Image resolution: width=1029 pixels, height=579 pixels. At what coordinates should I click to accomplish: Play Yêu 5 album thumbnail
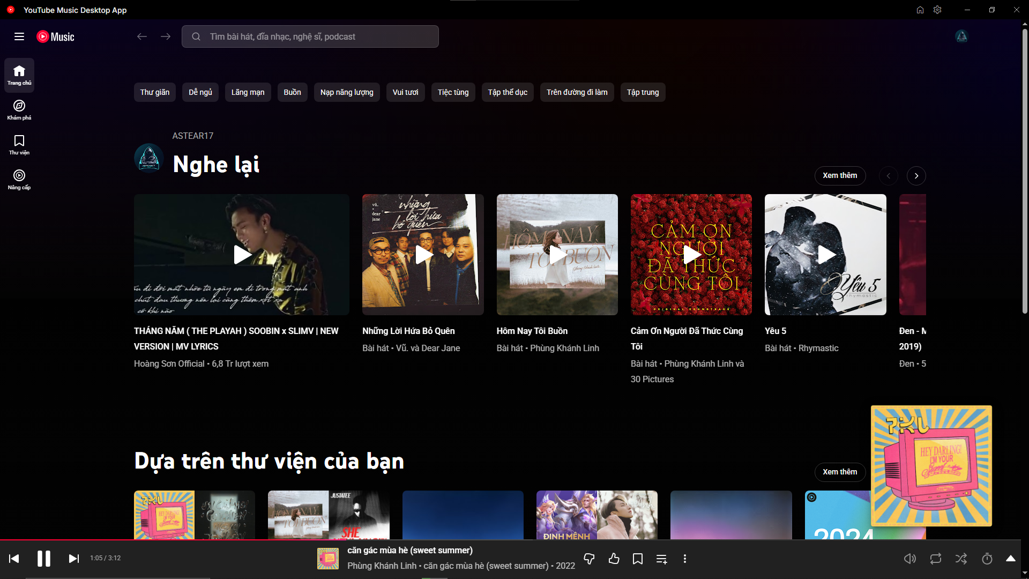pyautogui.click(x=825, y=255)
